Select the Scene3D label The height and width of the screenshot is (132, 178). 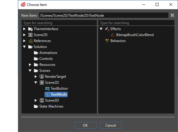click(52, 100)
